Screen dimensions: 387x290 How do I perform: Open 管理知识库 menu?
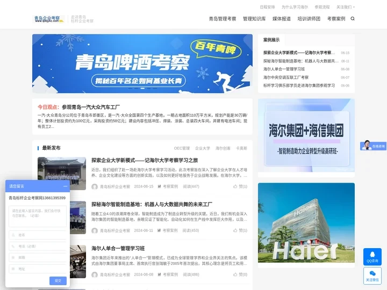(x=254, y=19)
